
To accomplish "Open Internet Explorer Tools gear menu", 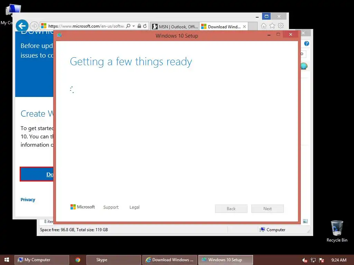I will tap(281, 26).
